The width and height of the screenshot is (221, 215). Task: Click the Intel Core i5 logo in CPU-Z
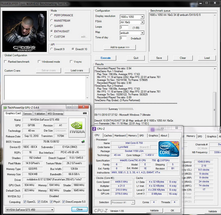[169, 149]
